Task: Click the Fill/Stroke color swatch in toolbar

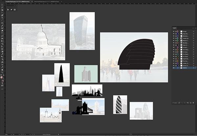Action: (2, 78)
